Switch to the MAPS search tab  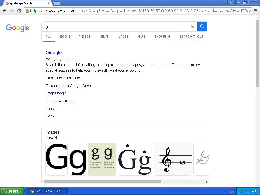(142, 37)
